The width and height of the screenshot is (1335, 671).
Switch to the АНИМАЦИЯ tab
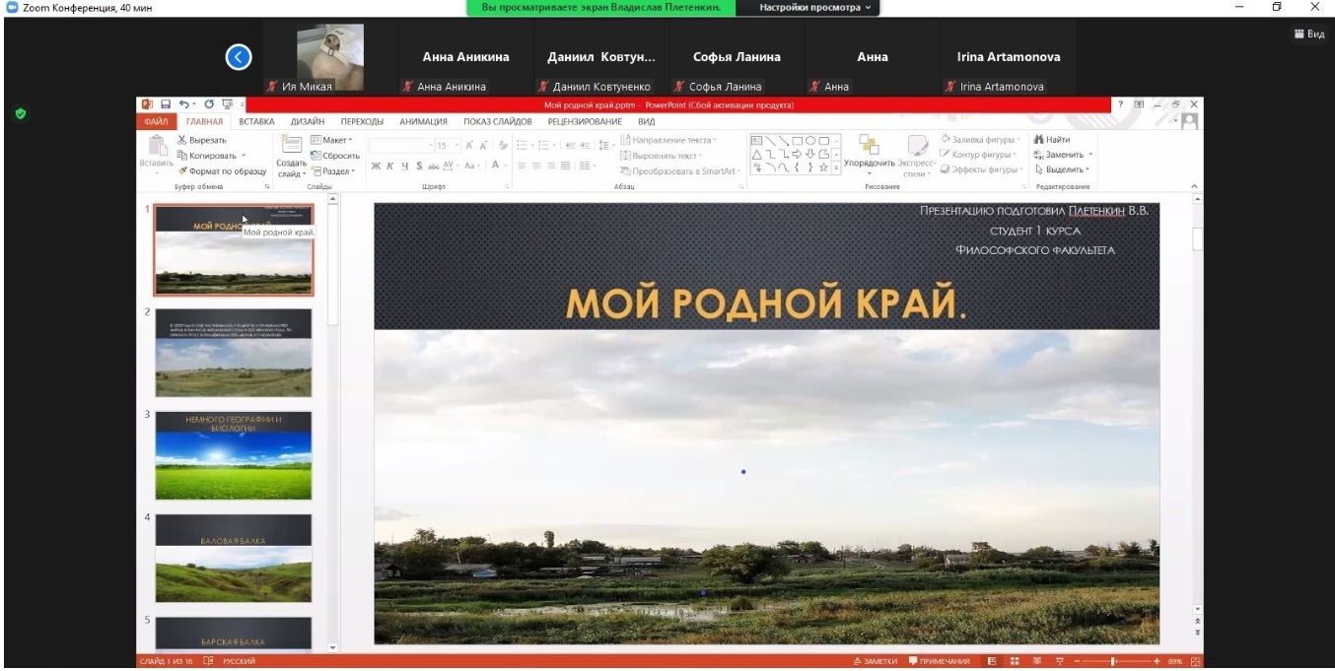[423, 121]
